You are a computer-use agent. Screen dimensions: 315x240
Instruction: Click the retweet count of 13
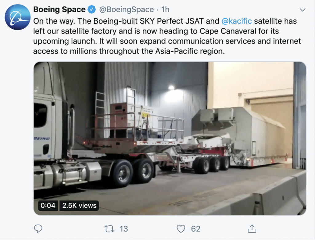tap(124, 229)
